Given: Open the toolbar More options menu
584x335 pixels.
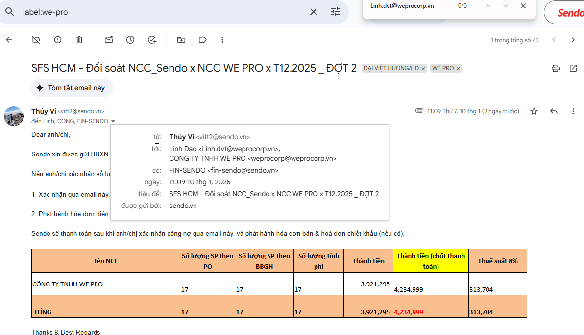Looking at the screenshot, I should [222, 40].
